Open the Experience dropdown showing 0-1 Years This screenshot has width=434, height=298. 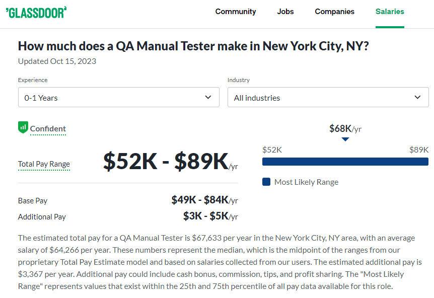119,97
